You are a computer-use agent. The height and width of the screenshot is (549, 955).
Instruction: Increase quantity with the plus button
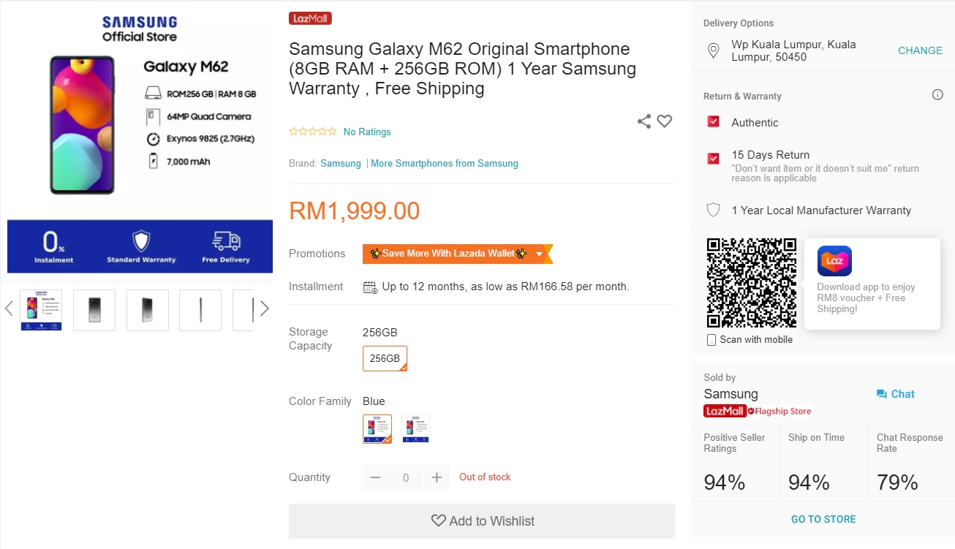(437, 477)
